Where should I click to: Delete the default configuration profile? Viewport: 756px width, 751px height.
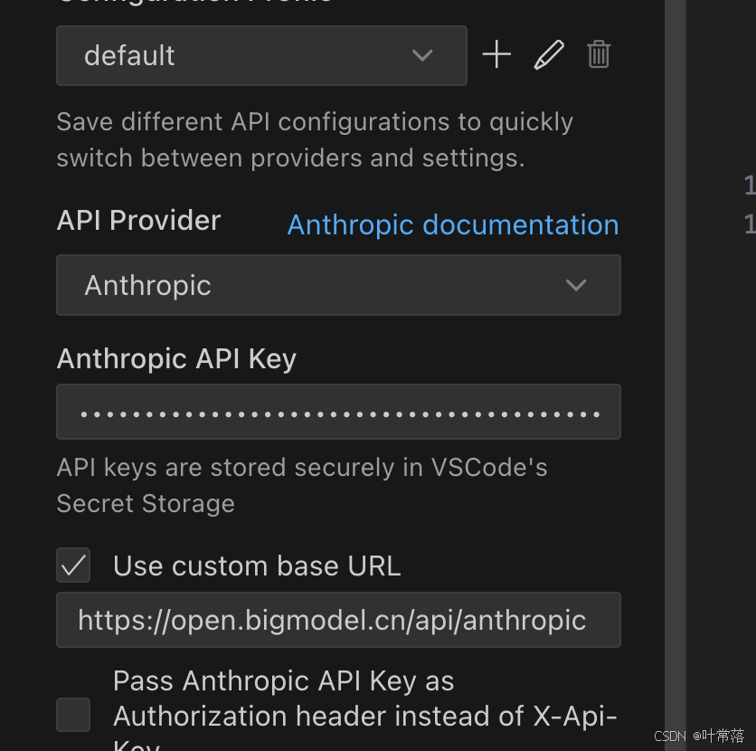point(599,54)
